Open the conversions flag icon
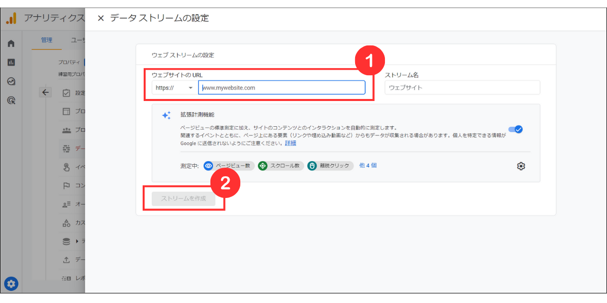This screenshot has width=607, height=303. 66,185
